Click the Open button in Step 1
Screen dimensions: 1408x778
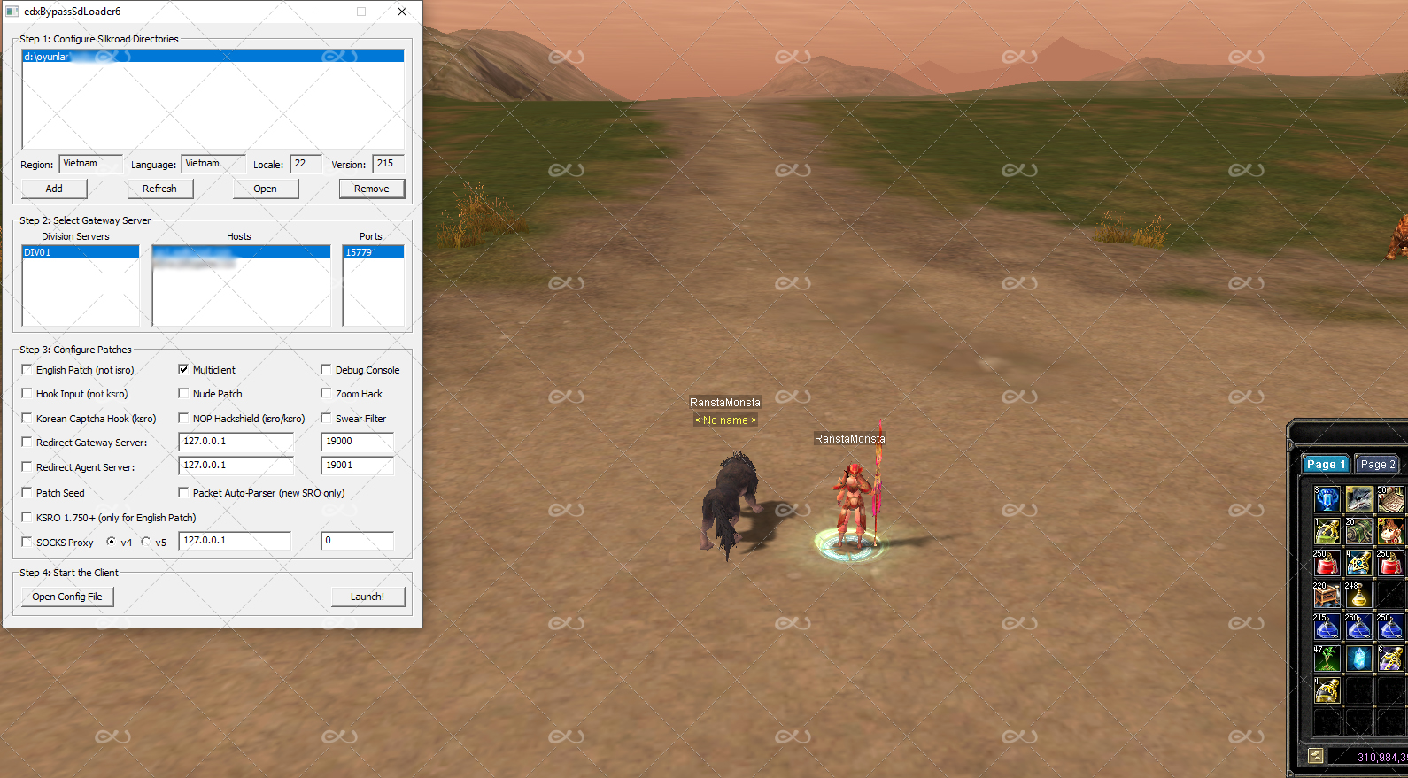coord(265,189)
